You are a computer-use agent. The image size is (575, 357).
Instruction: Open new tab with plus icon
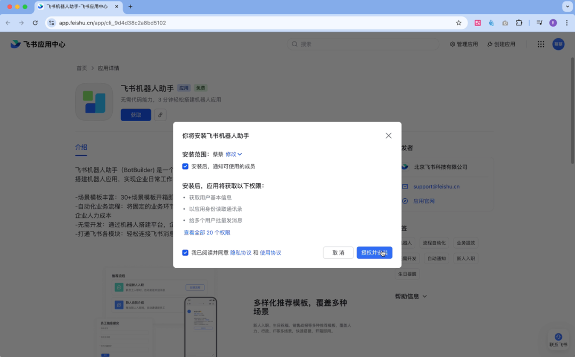130,6
